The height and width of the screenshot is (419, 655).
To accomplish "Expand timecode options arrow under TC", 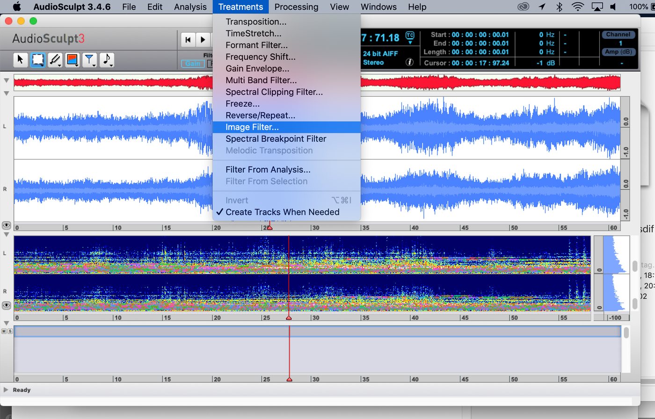I will pyautogui.click(x=410, y=43).
